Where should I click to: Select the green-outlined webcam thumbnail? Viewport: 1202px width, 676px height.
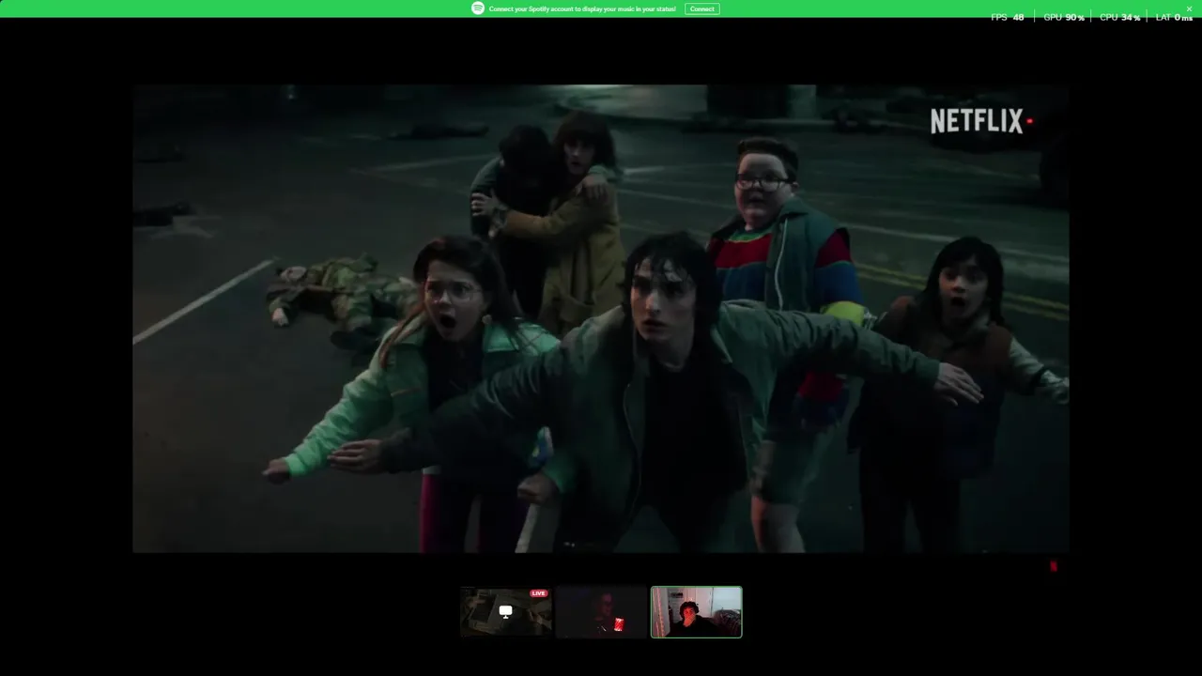coord(696,612)
